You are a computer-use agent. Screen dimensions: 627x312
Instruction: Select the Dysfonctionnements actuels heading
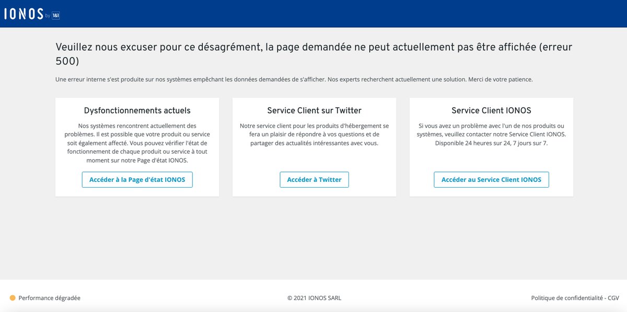(x=137, y=111)
